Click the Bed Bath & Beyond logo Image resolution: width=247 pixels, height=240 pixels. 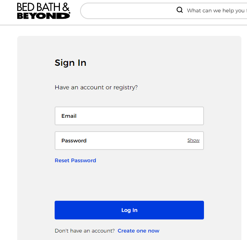43,11
